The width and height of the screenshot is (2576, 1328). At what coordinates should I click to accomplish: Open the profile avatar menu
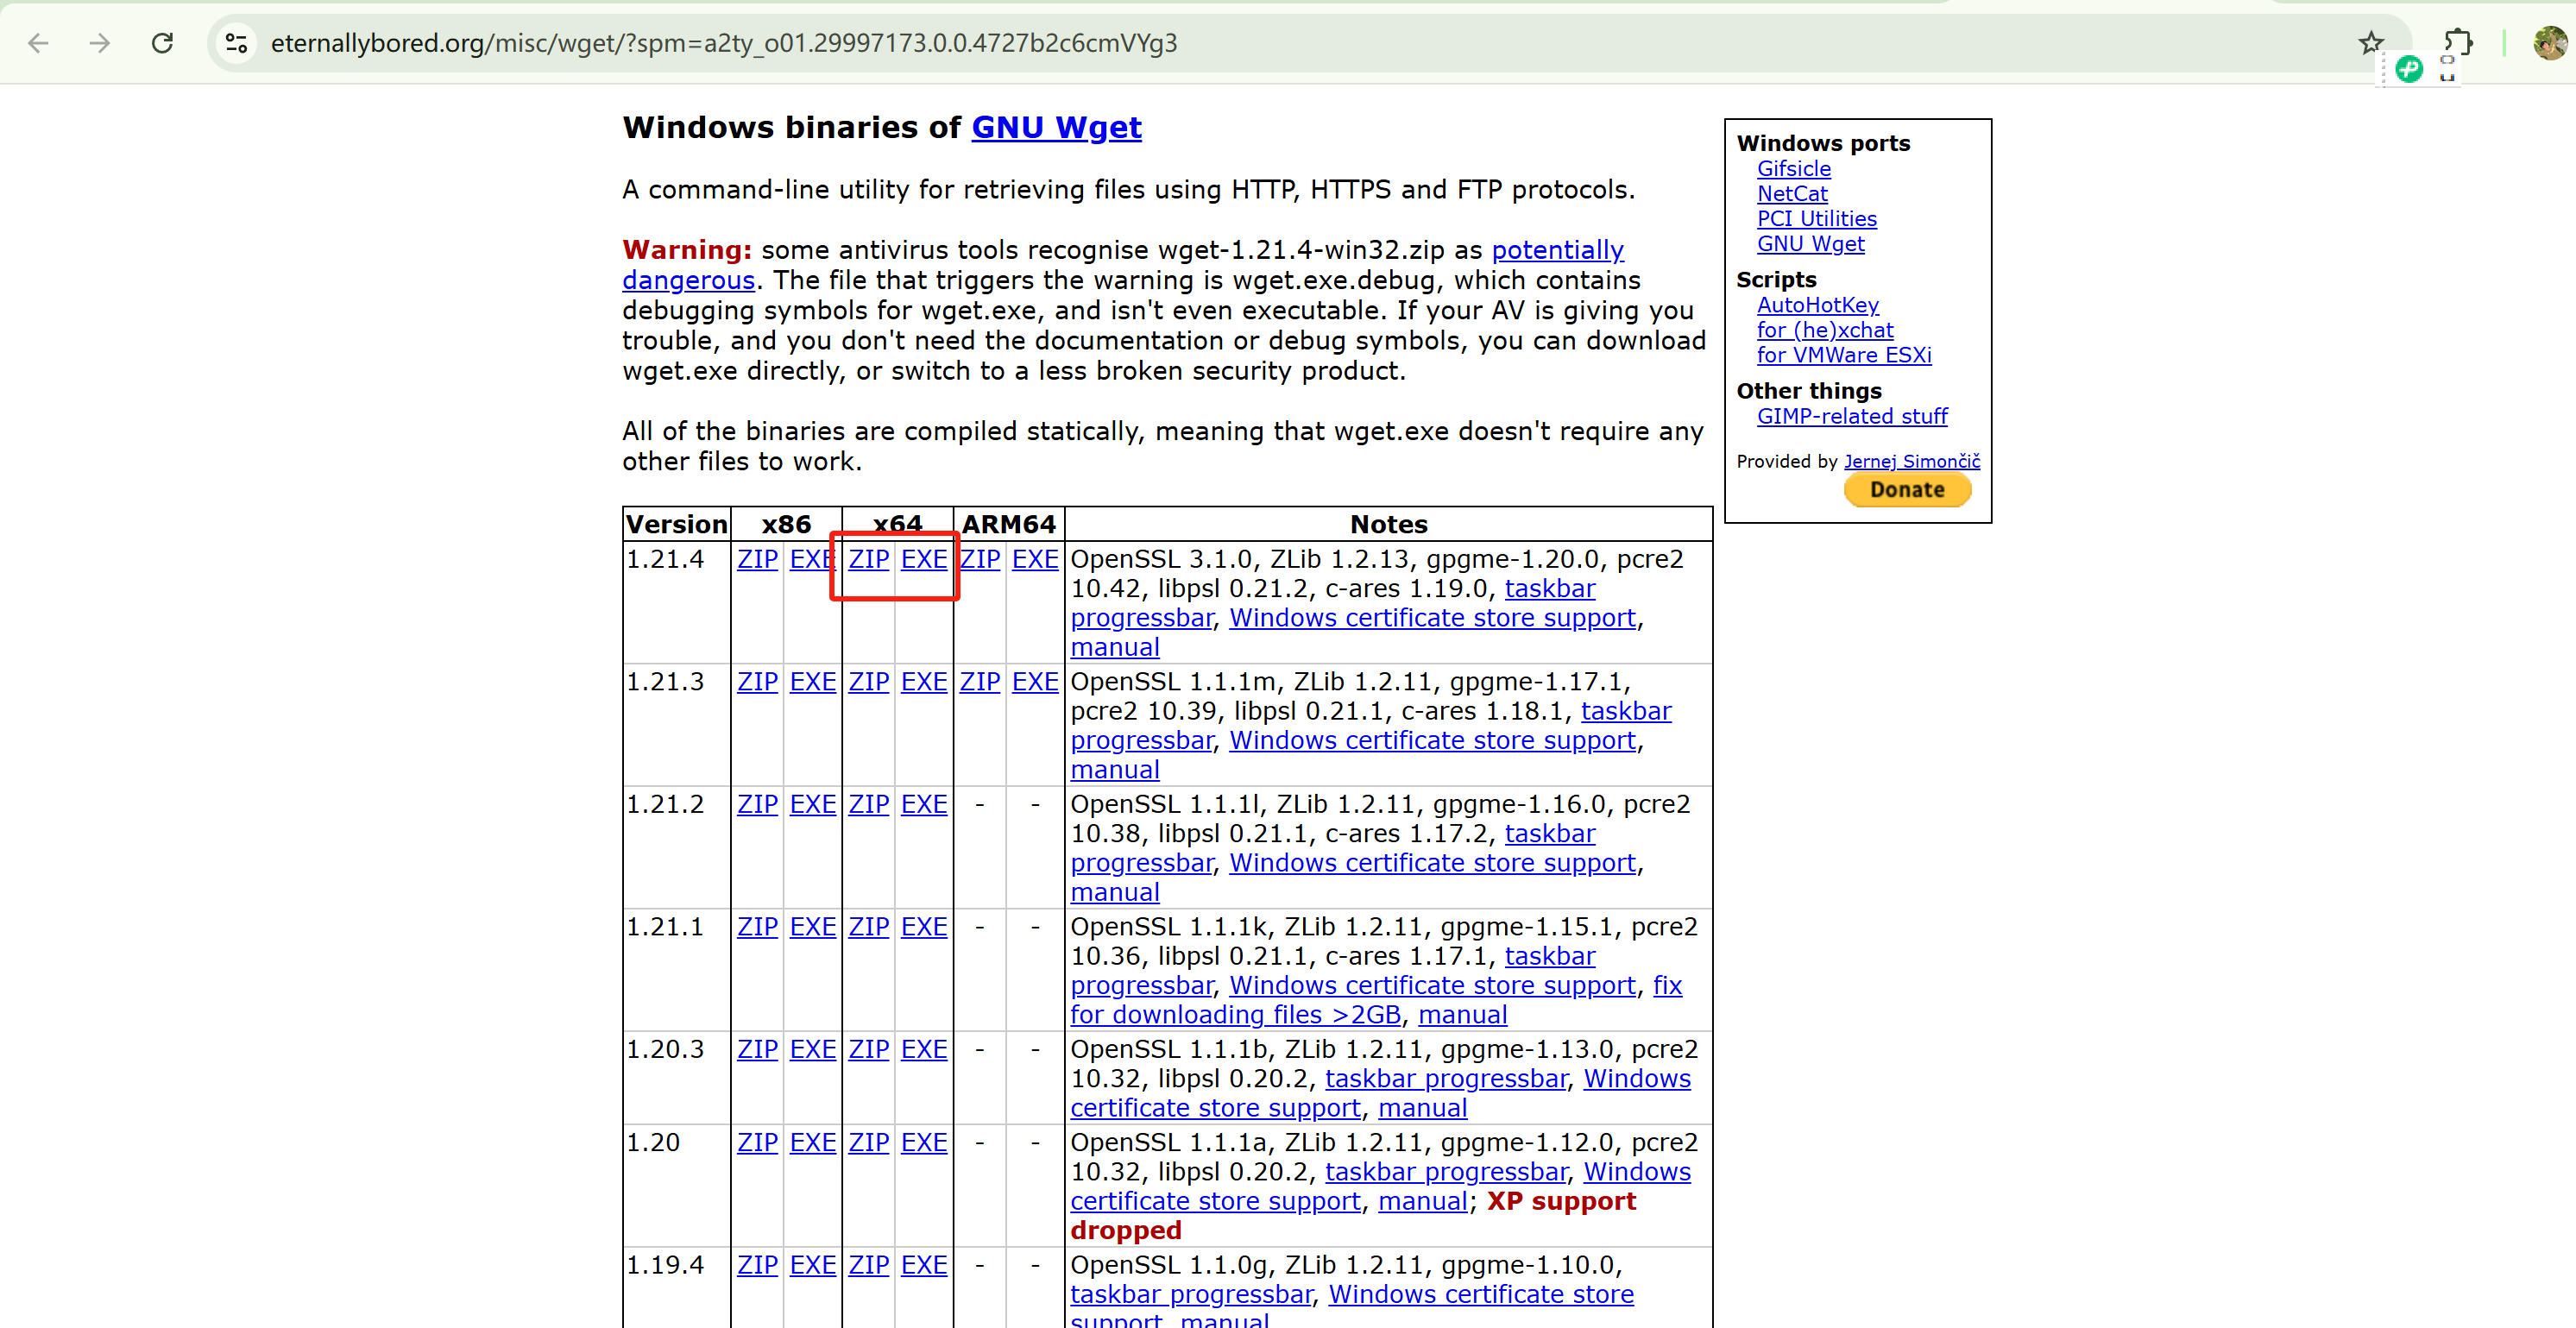tap(2549, 43)
